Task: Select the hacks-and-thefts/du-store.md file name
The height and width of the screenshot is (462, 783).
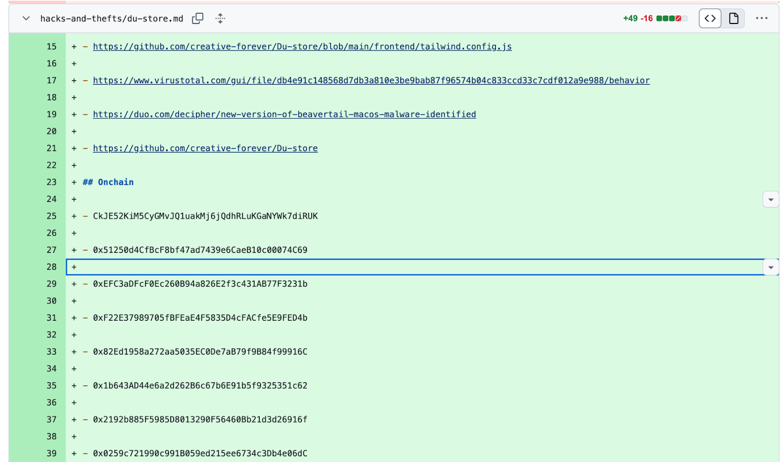Action: coord(112,19)
